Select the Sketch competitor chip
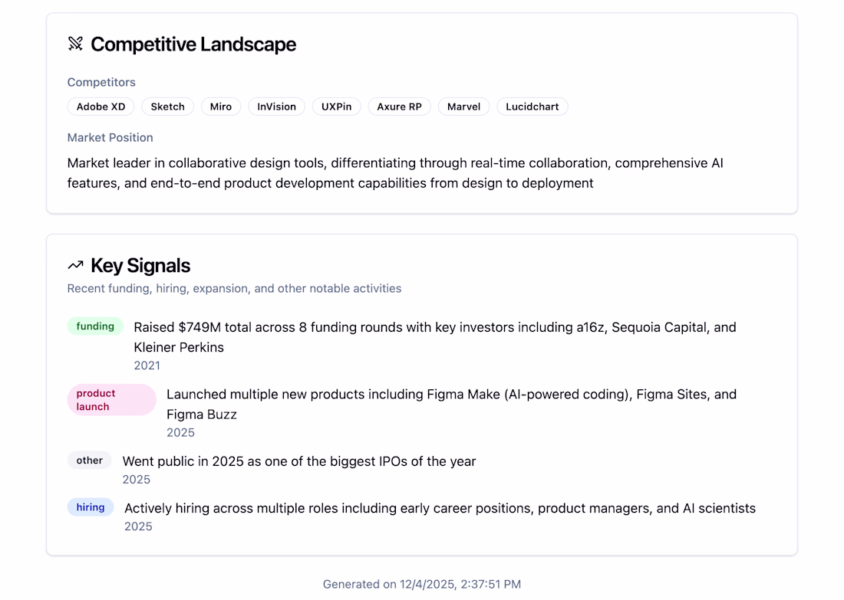 tap(167, 107)
